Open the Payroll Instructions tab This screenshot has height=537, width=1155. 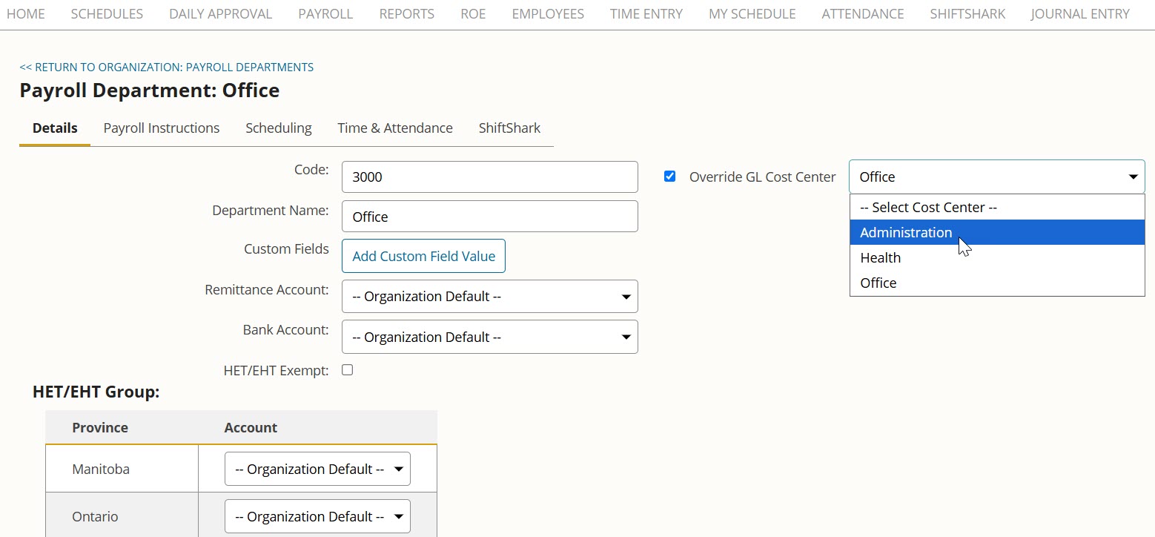pyautogui.click(x=162, y=128)
